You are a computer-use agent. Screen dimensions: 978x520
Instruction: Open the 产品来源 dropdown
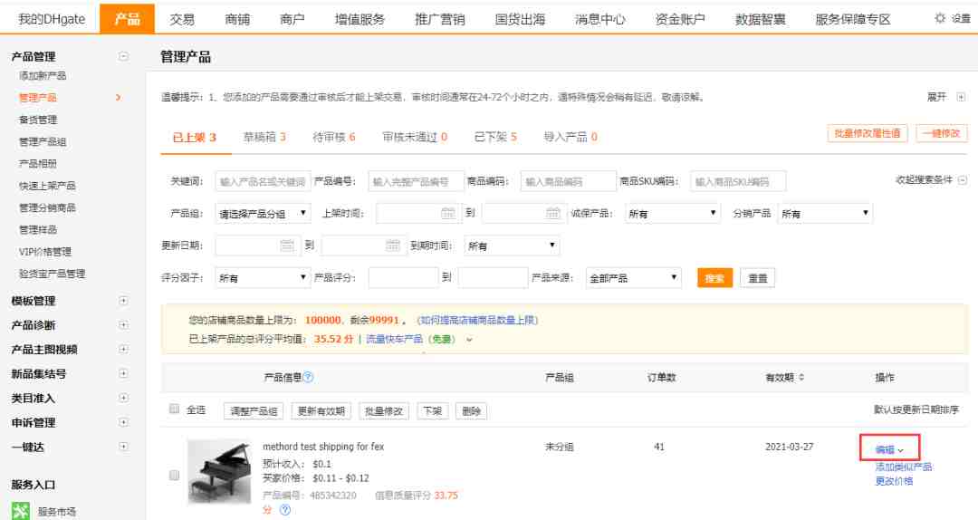634,278
